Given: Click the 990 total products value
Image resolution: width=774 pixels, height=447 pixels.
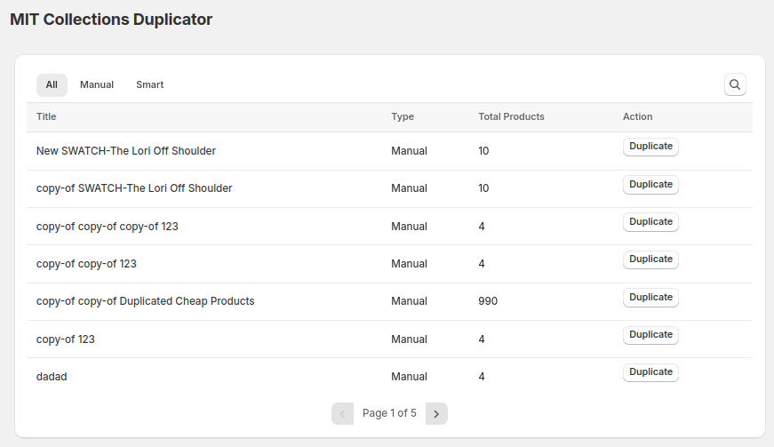Looking at the screenshot, I should 488,301.
